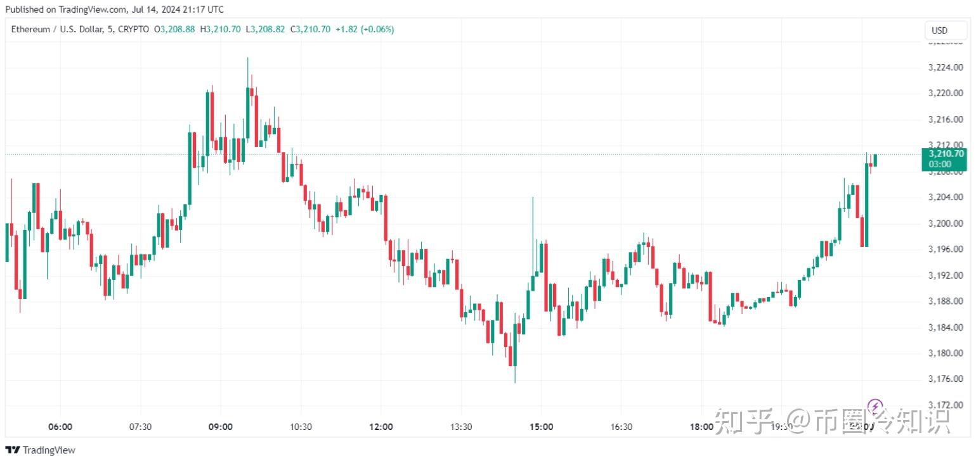Select the 12:00 mark on time axis
Viewport: 976px width, 461px height.
click(380, 427)
